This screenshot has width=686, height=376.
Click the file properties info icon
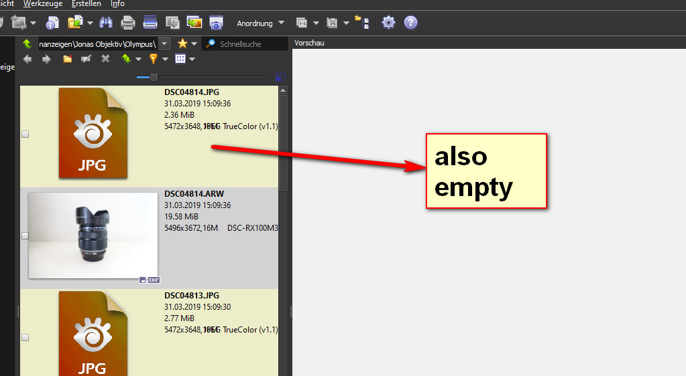pos(52,23)
